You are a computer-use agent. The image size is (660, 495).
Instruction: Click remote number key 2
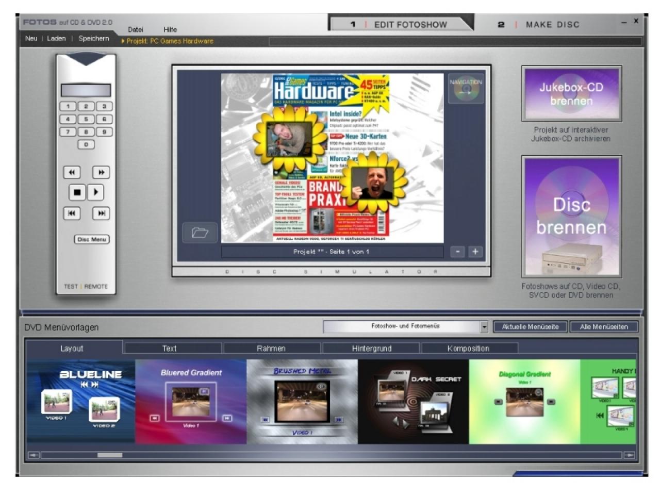(x=86, y=106)
